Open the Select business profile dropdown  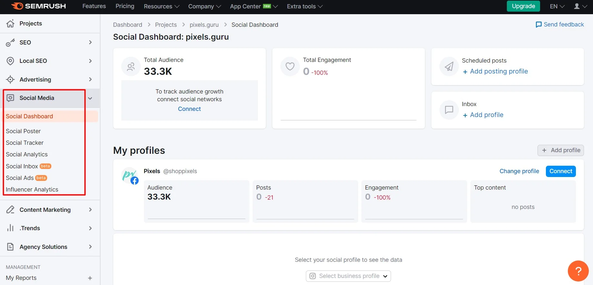click(x=348, y=276)
